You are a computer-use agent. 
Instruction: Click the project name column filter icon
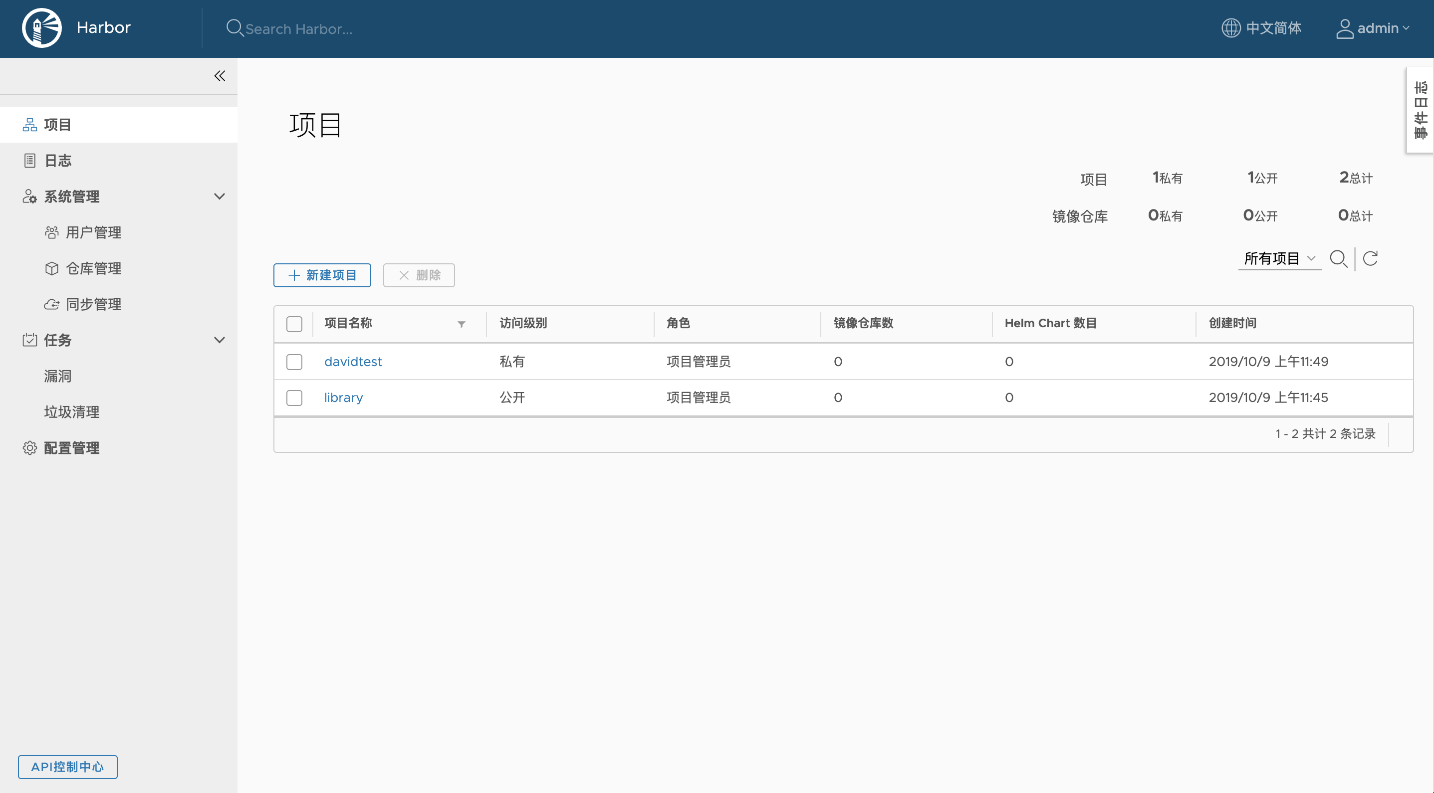(x=462, y=324)
